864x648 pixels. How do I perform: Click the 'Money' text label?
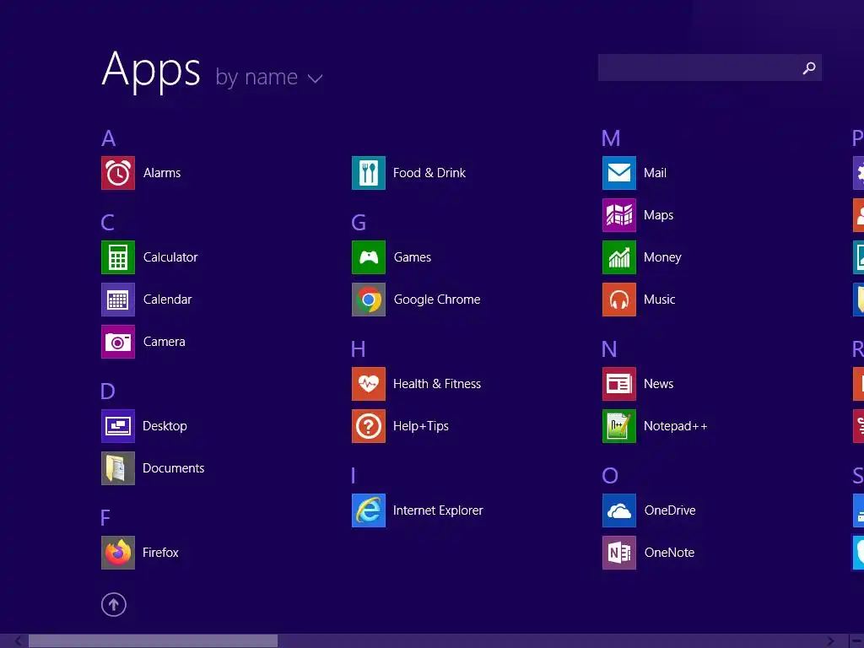click(x=663, y=257)
